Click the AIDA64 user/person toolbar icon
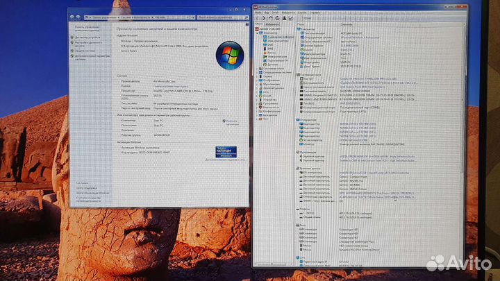Viewport: 500px width, 281px height. (x=284, y=18)
